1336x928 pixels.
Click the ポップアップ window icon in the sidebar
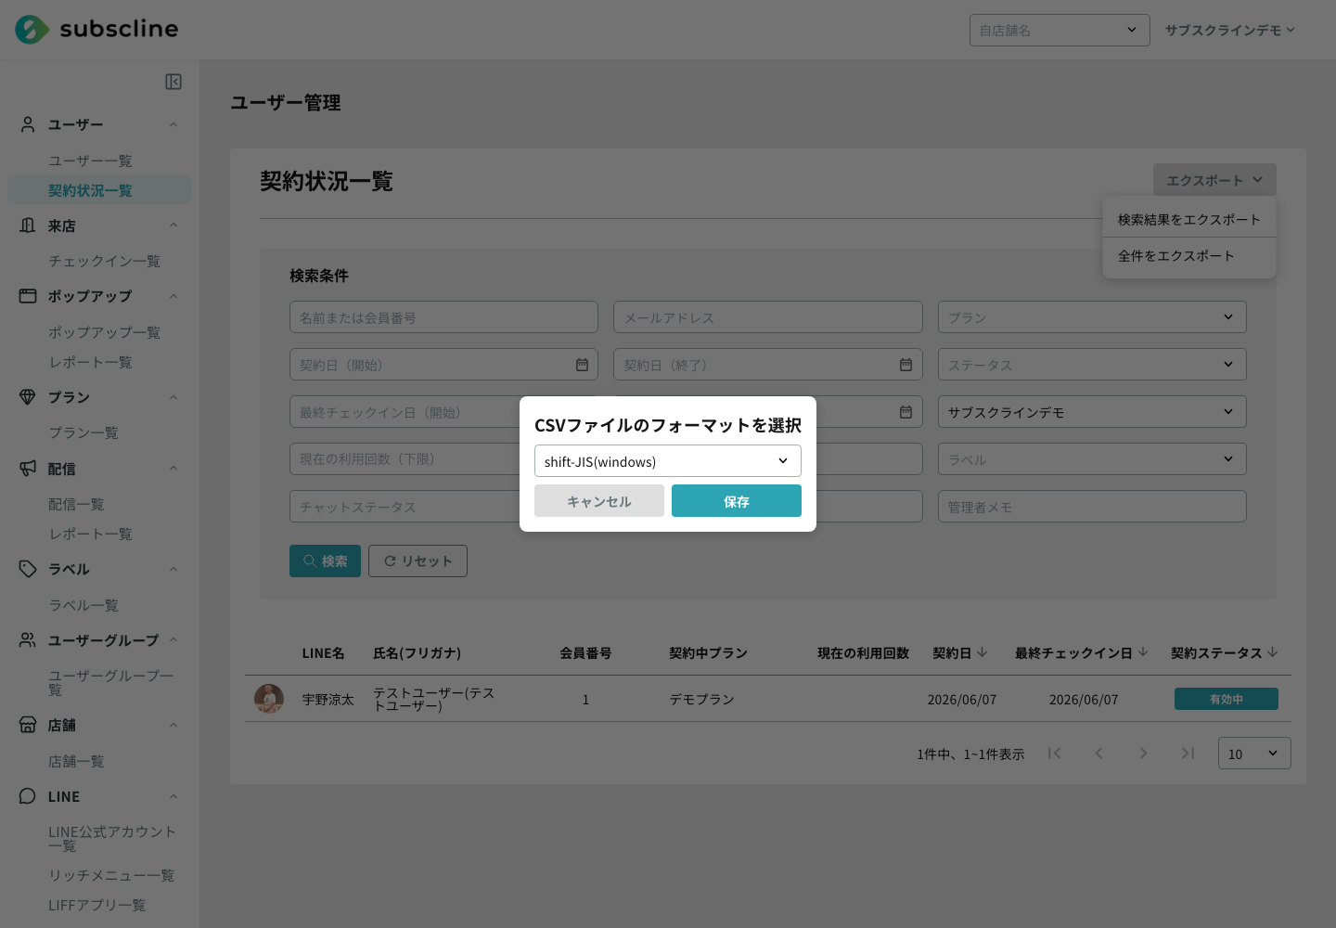click(28, 296)
